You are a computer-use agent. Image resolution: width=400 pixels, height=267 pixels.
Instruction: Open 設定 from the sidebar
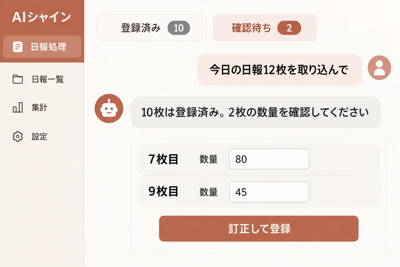coord(39,137)
